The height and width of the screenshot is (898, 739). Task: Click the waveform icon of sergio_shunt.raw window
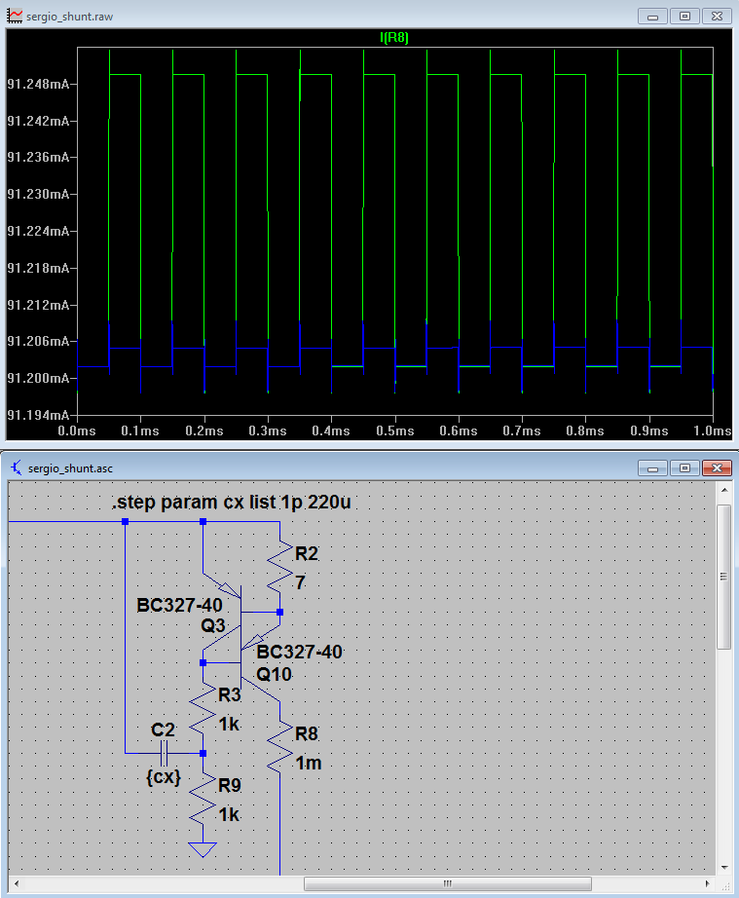pos(15,16)
